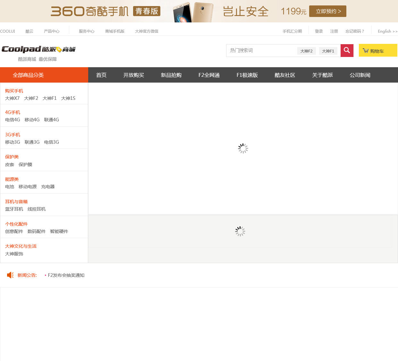Open the 360奇酷手机 banner ad
This screenshot has width=398, height=361.
[199, 11]
